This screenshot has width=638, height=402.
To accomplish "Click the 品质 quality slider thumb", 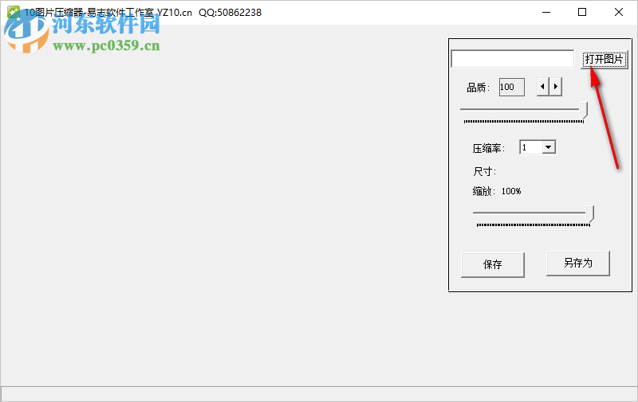I will (x=584, y=111).
